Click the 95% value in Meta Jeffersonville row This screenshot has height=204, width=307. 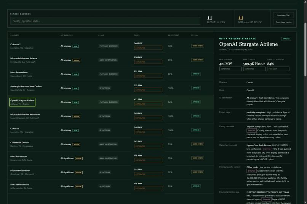coord(170,187)
